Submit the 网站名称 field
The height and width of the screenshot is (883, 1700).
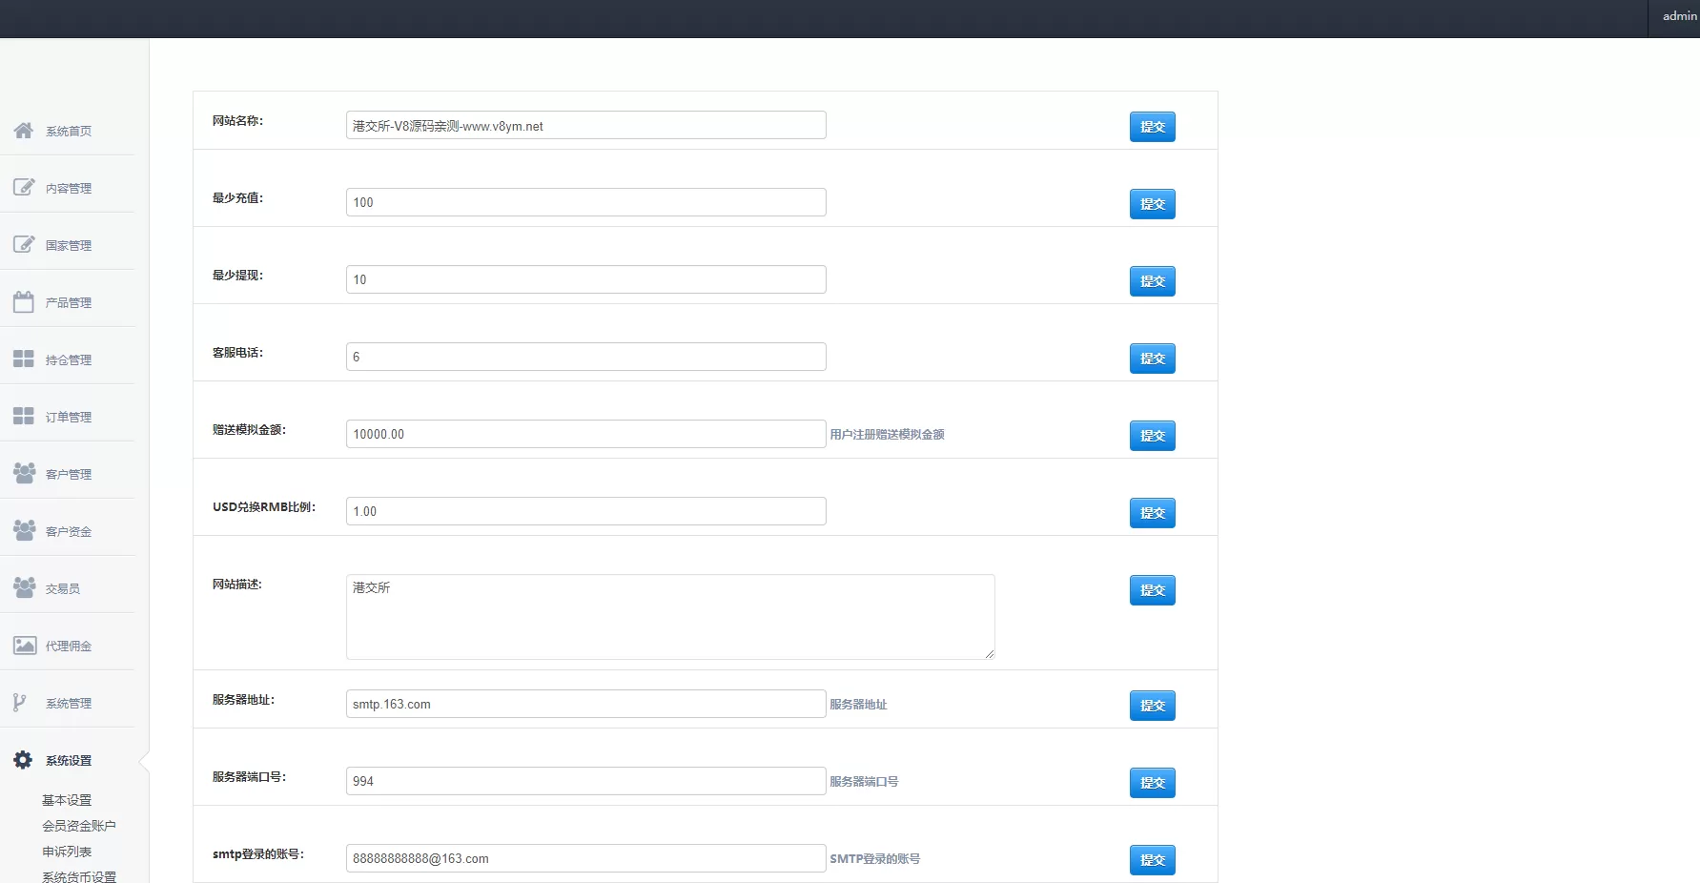click(x=1152, y=127)
